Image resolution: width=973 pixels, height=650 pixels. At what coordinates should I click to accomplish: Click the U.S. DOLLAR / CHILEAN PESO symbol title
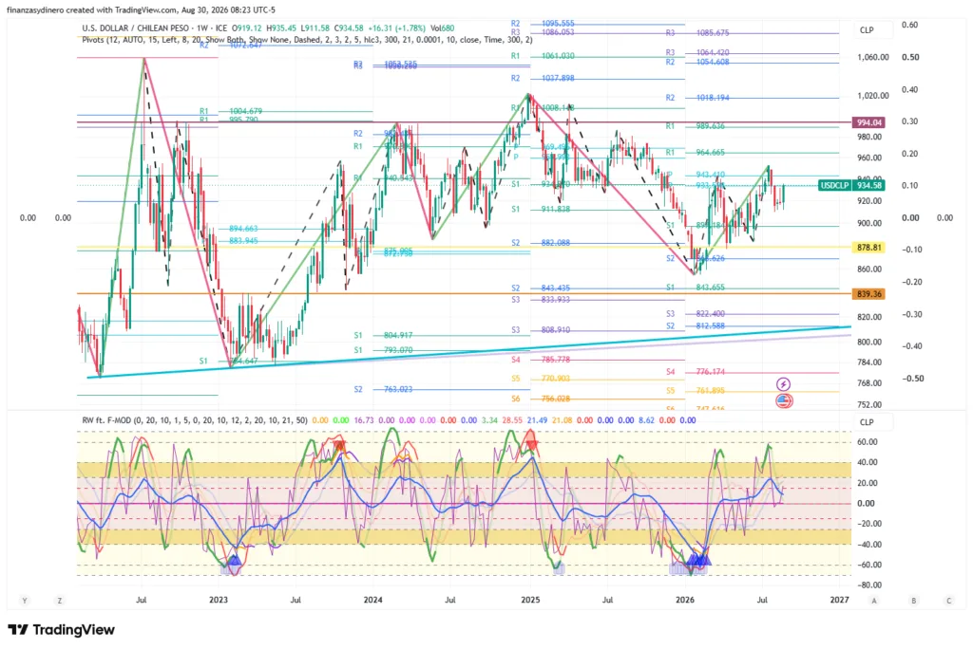click(137, 28)
